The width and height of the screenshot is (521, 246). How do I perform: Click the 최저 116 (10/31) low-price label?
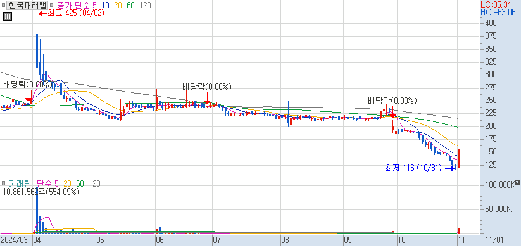click(413, 168)
